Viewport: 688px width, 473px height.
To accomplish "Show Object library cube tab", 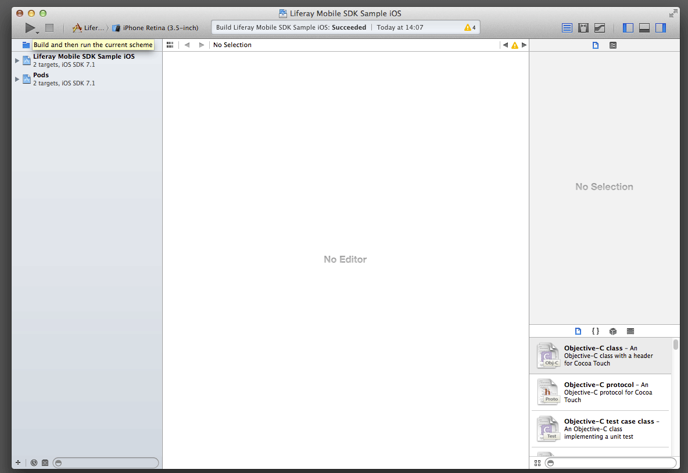I will pos(613,331).
